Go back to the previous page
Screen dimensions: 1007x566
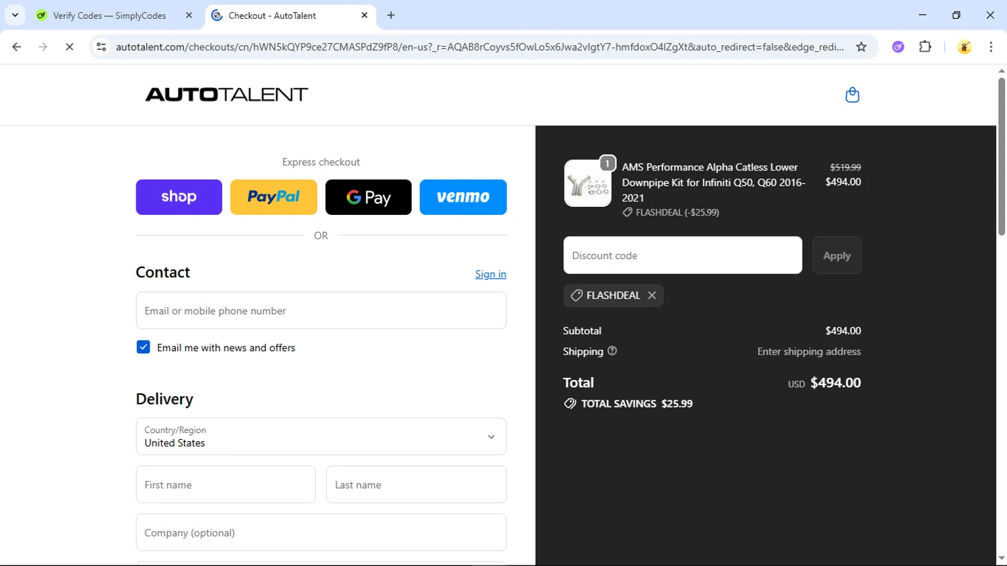tap(17, 47)
